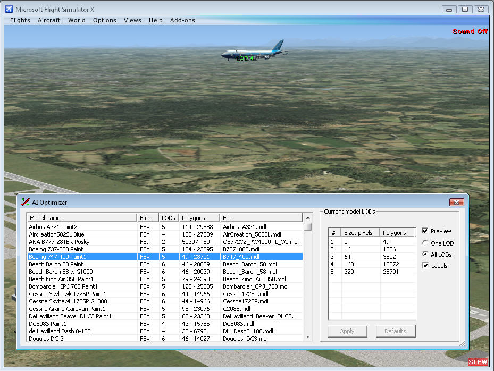This screenshot has width=494, height=371.
Task: Open the World menu
Action: click(77, 20)
